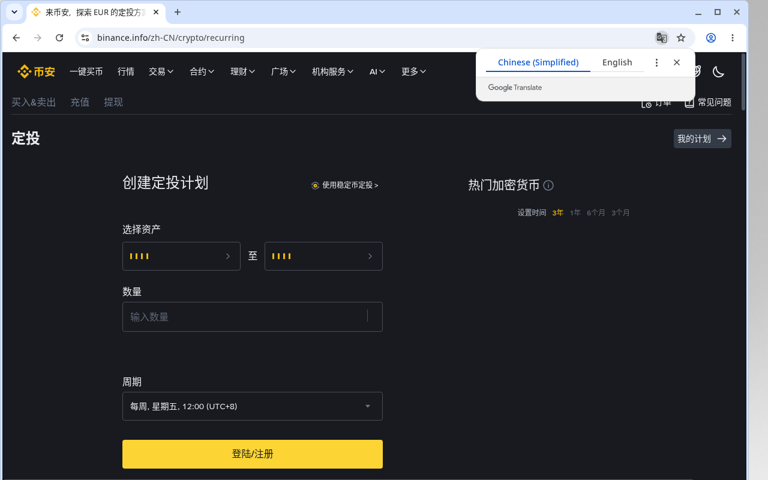Click the address bar URL
Viewport: 768px width, 480px height.
[x=171, y=38]
